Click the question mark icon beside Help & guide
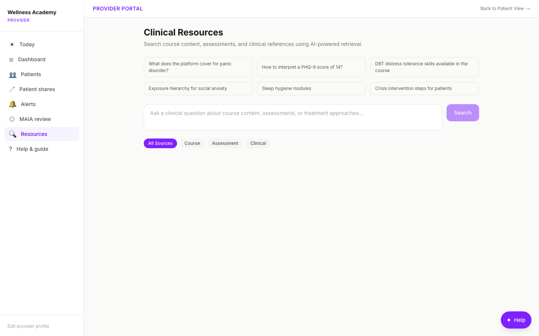This screenshot has height=336, width=539. tap(10, 149)
